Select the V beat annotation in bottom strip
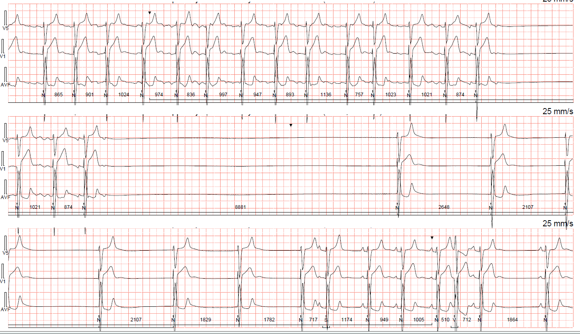 click(454, 320)
